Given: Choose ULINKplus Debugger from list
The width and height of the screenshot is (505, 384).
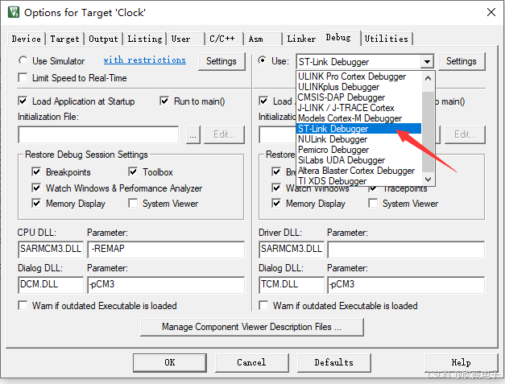Looking at the screenshot, I should [x=358, y=87].
